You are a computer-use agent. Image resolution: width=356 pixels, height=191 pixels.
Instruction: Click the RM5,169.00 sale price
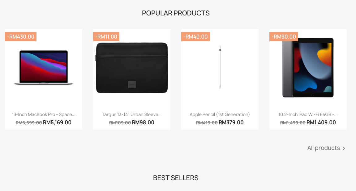[57, 122]
